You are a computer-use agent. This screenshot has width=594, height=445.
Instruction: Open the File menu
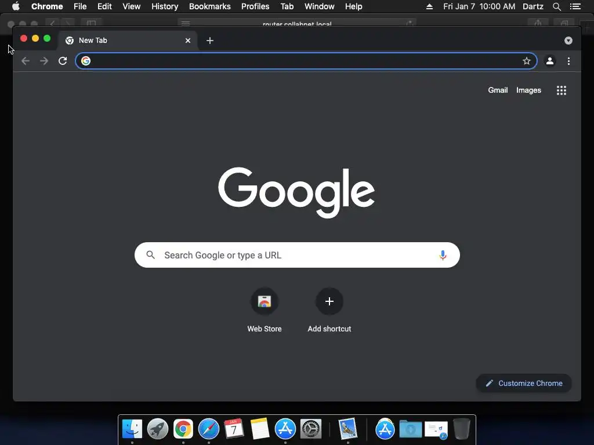tap(80, 6)
